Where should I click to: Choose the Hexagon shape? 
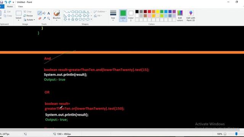[76, 16]
